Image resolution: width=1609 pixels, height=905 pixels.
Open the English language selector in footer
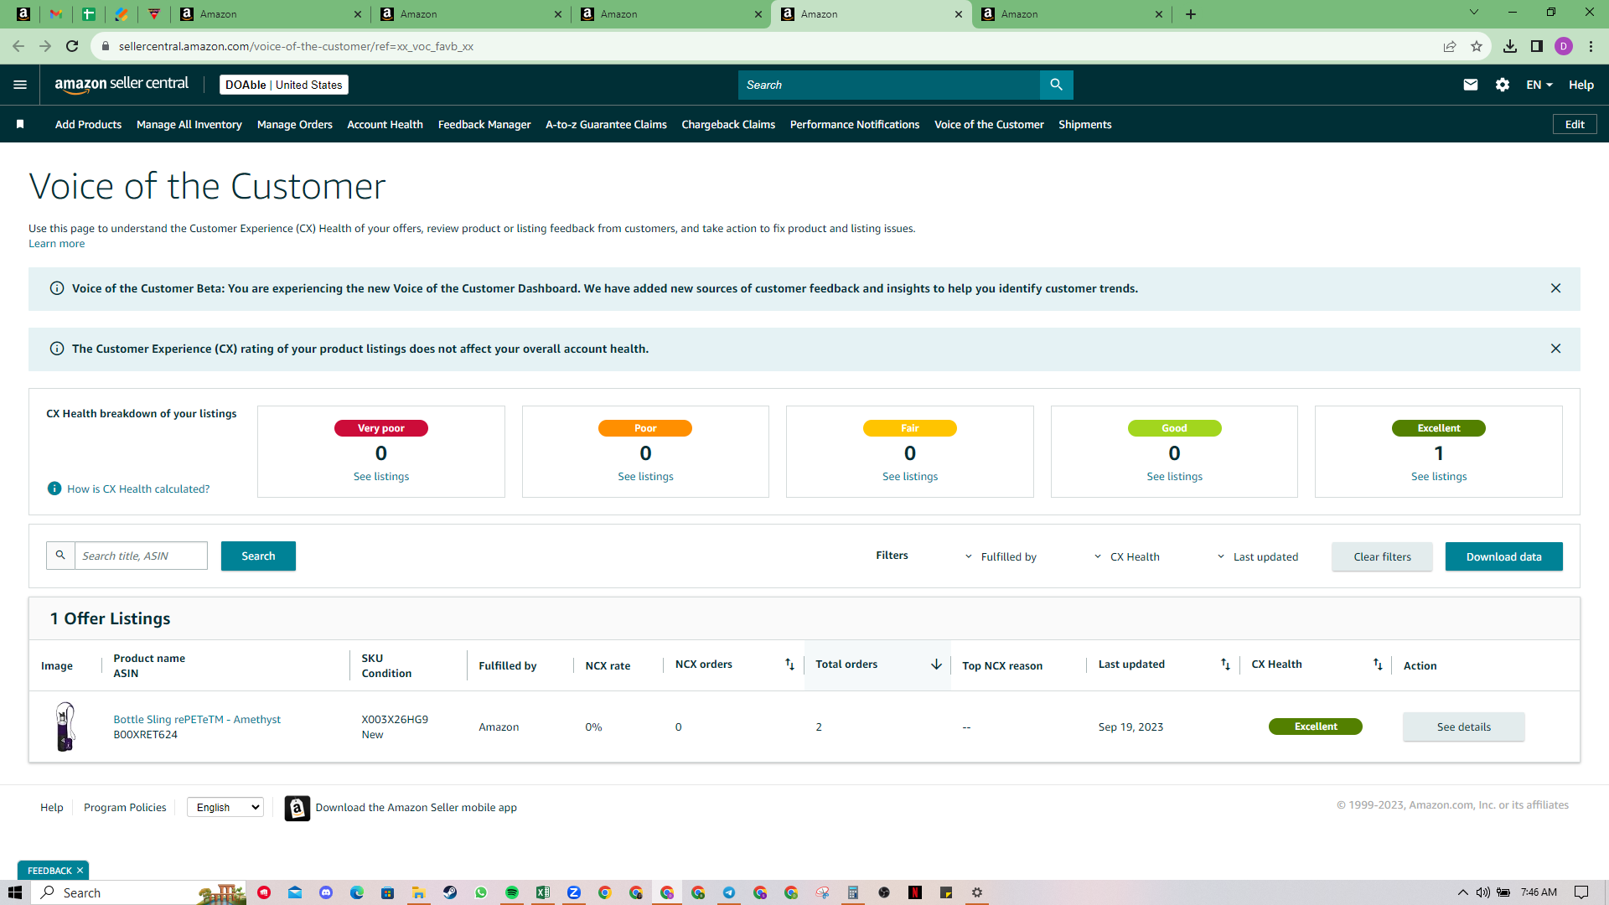[225, 807]
